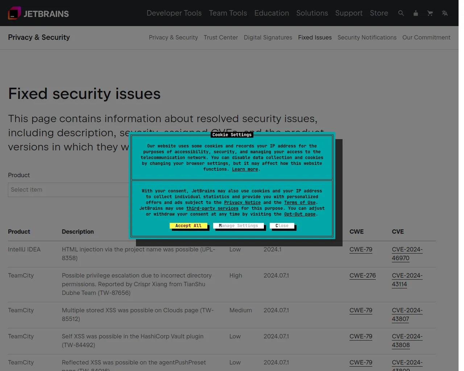Open CVE-2024-43114 link

click(407, 280)
